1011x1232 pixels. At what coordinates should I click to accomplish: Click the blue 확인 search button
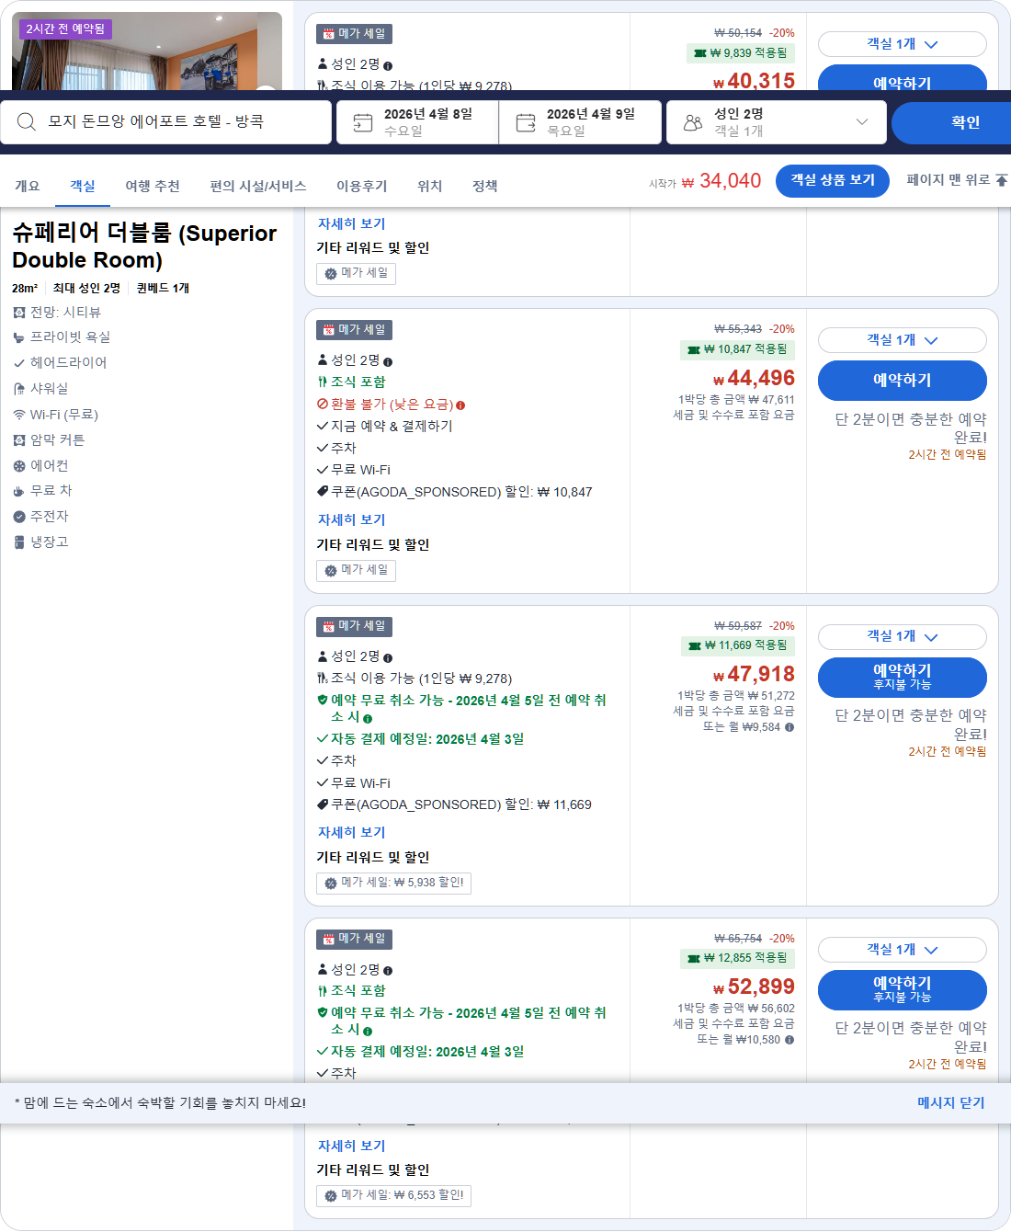click(x=951, y=122)
